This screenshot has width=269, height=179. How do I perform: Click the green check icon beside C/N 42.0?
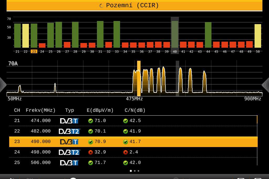pos(126,163)
